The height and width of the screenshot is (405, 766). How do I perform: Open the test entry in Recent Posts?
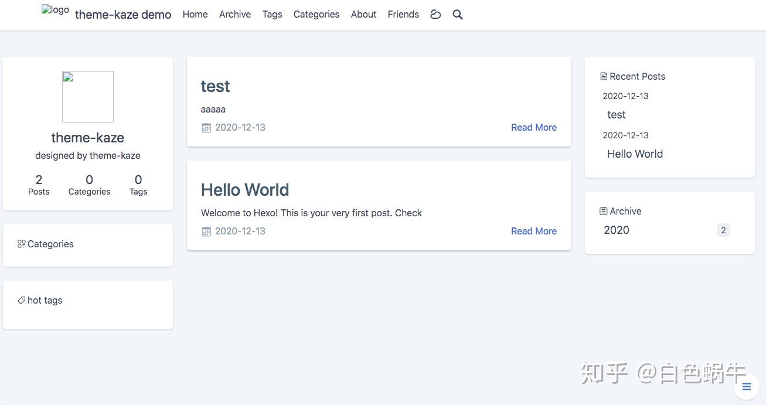pyautogui.click(x=617, y=115)
